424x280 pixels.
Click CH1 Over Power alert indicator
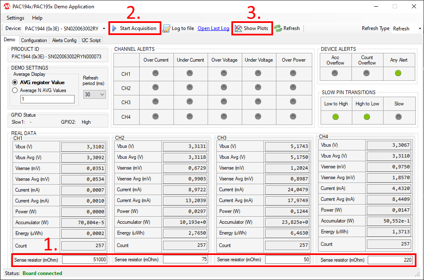coord(293,73)
